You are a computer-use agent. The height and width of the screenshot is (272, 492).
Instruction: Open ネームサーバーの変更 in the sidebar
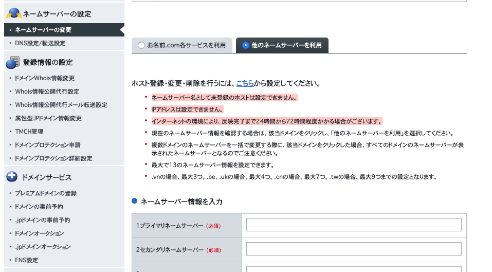43,30
